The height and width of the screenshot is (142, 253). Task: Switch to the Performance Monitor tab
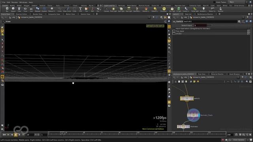[205, 14]
